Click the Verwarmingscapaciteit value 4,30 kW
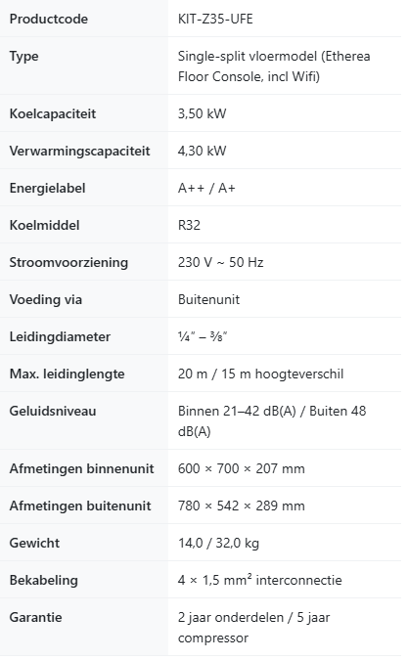The width and height of the screenshot is (408, 660). [x=202, y=151]
